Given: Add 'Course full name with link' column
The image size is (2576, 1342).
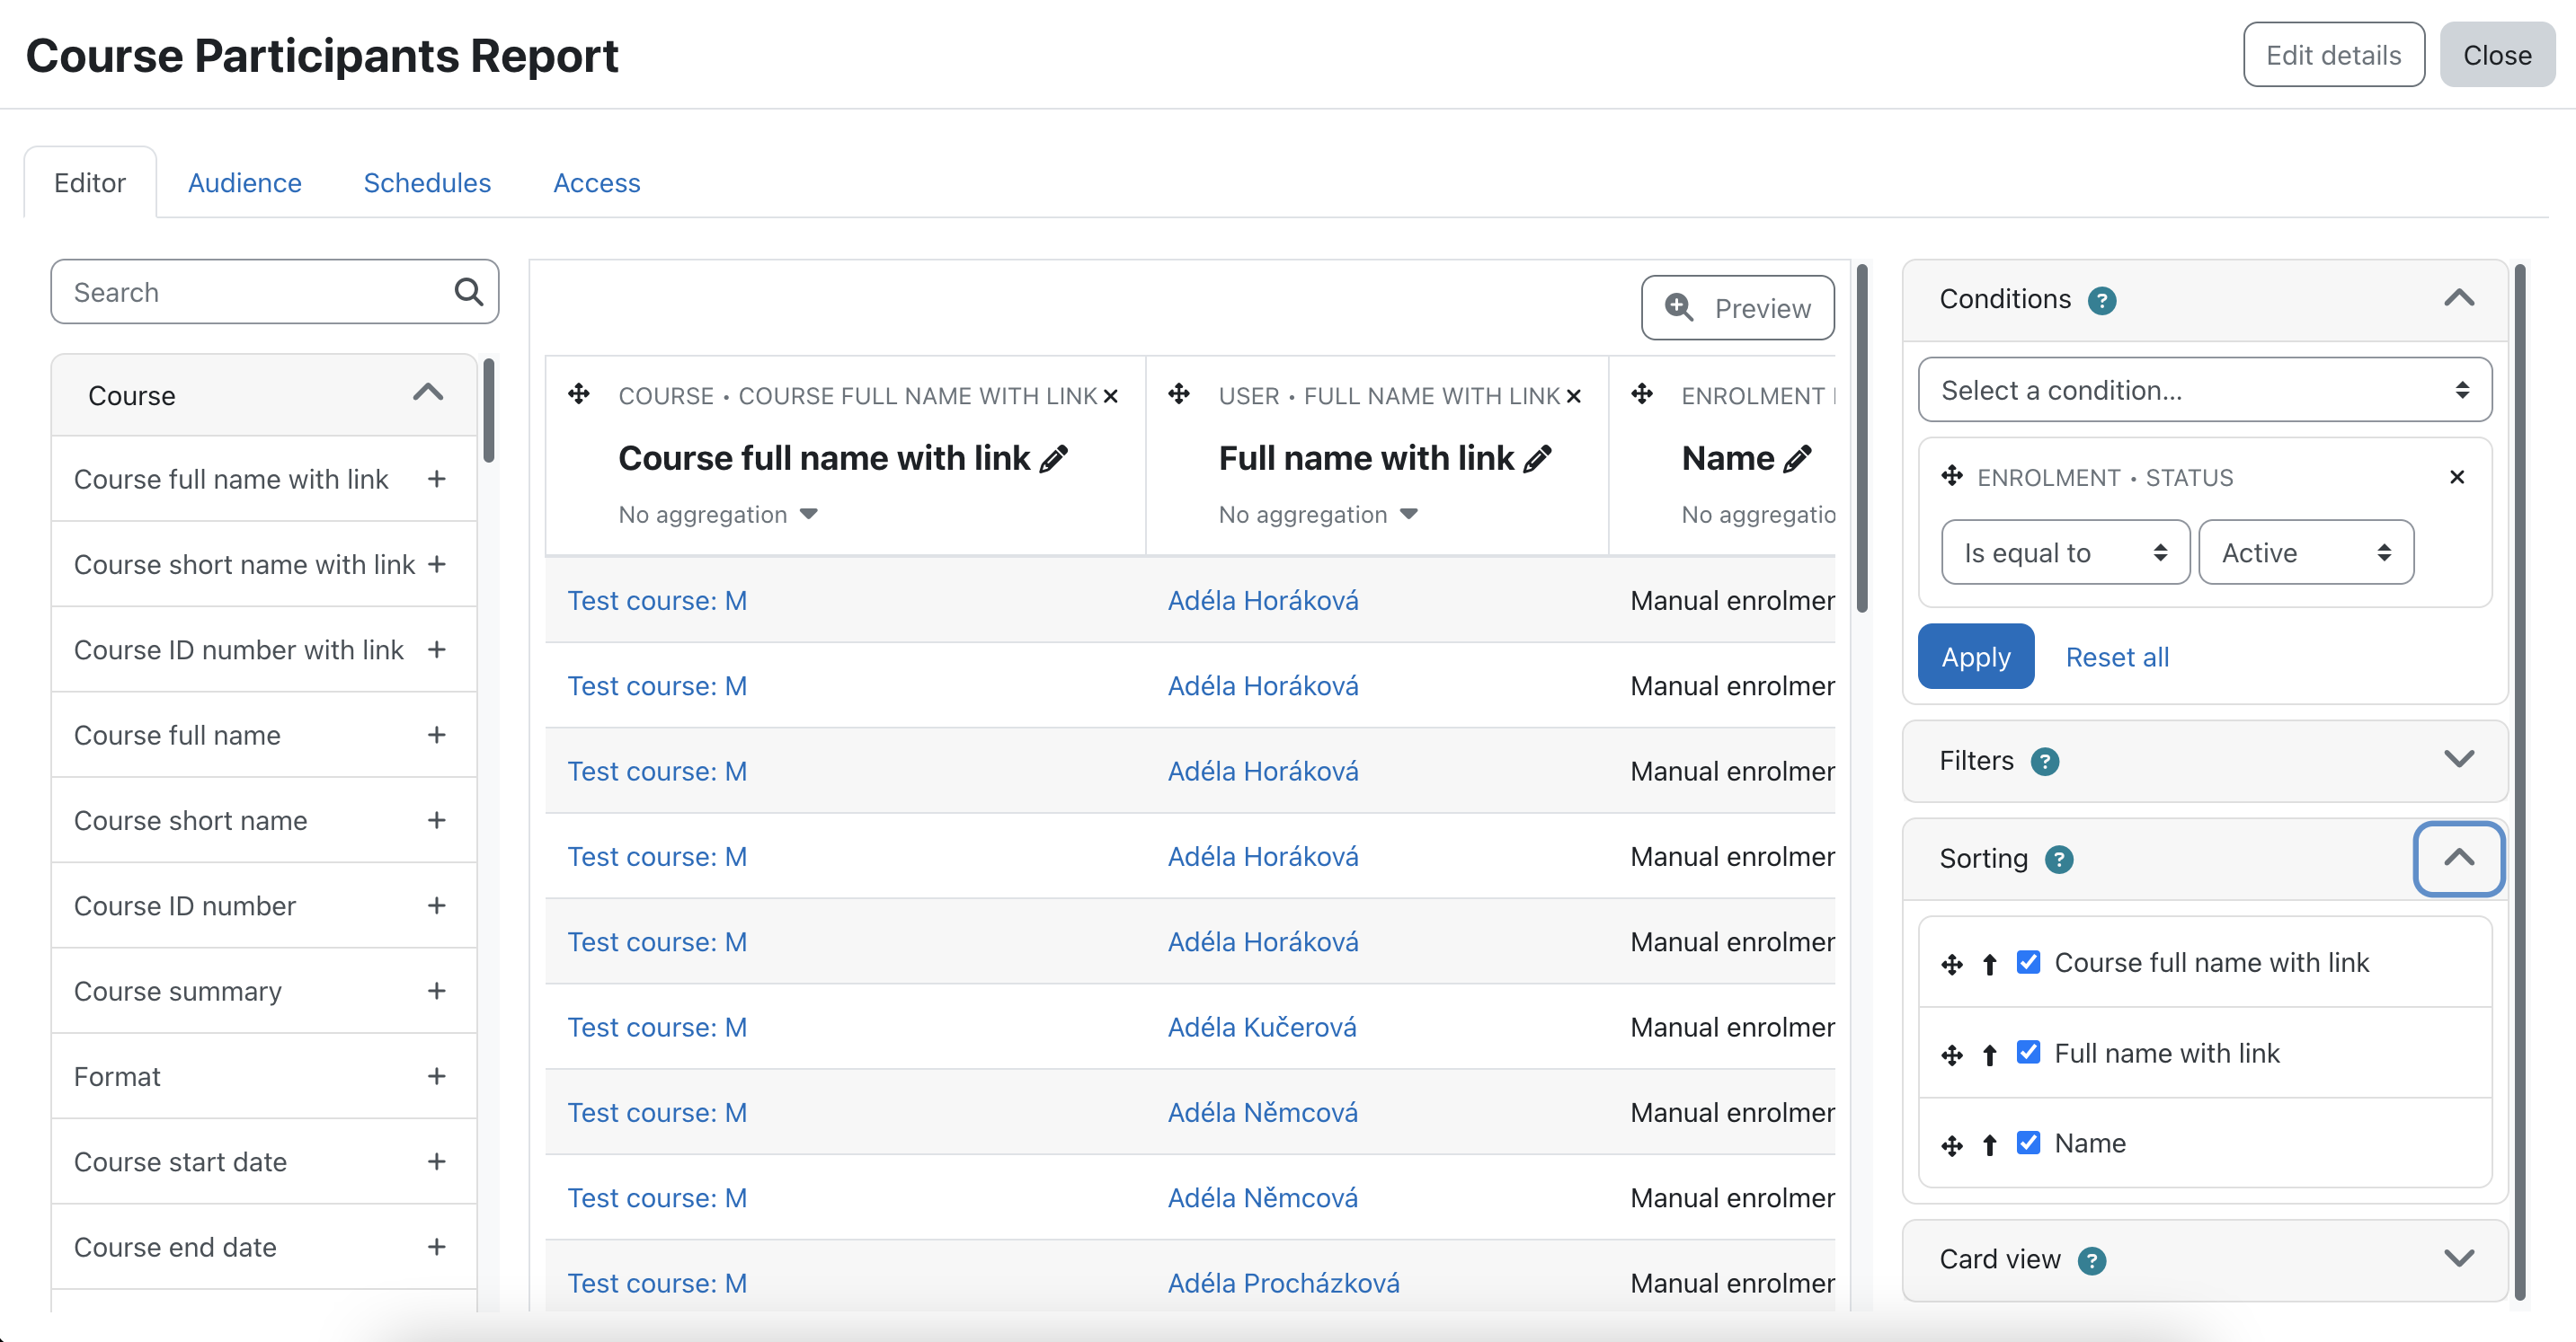Looking at the screenshot, I should click(436, 479).
